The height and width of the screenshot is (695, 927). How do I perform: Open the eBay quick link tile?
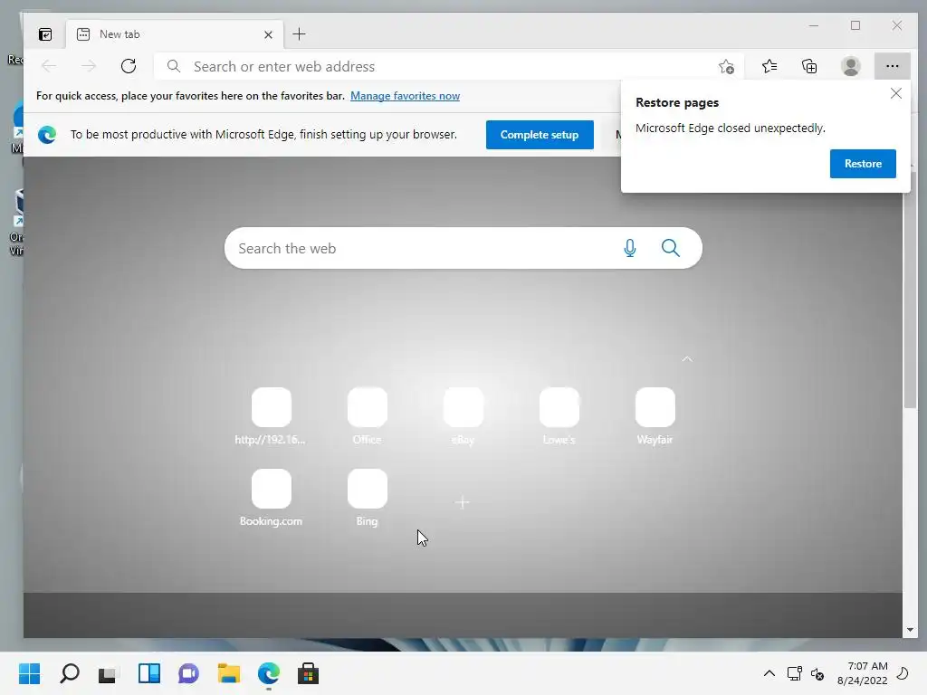pos(463,415)
